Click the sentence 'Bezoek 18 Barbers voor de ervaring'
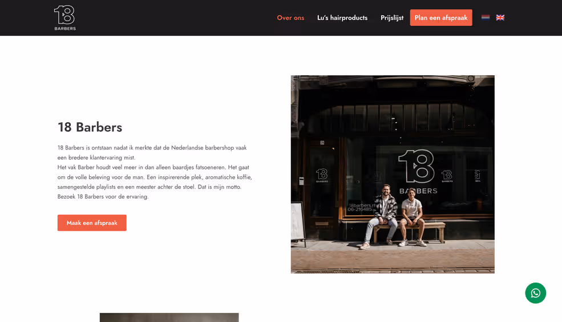Viewport: 562px width, 322px height. [x=103, y=196]
